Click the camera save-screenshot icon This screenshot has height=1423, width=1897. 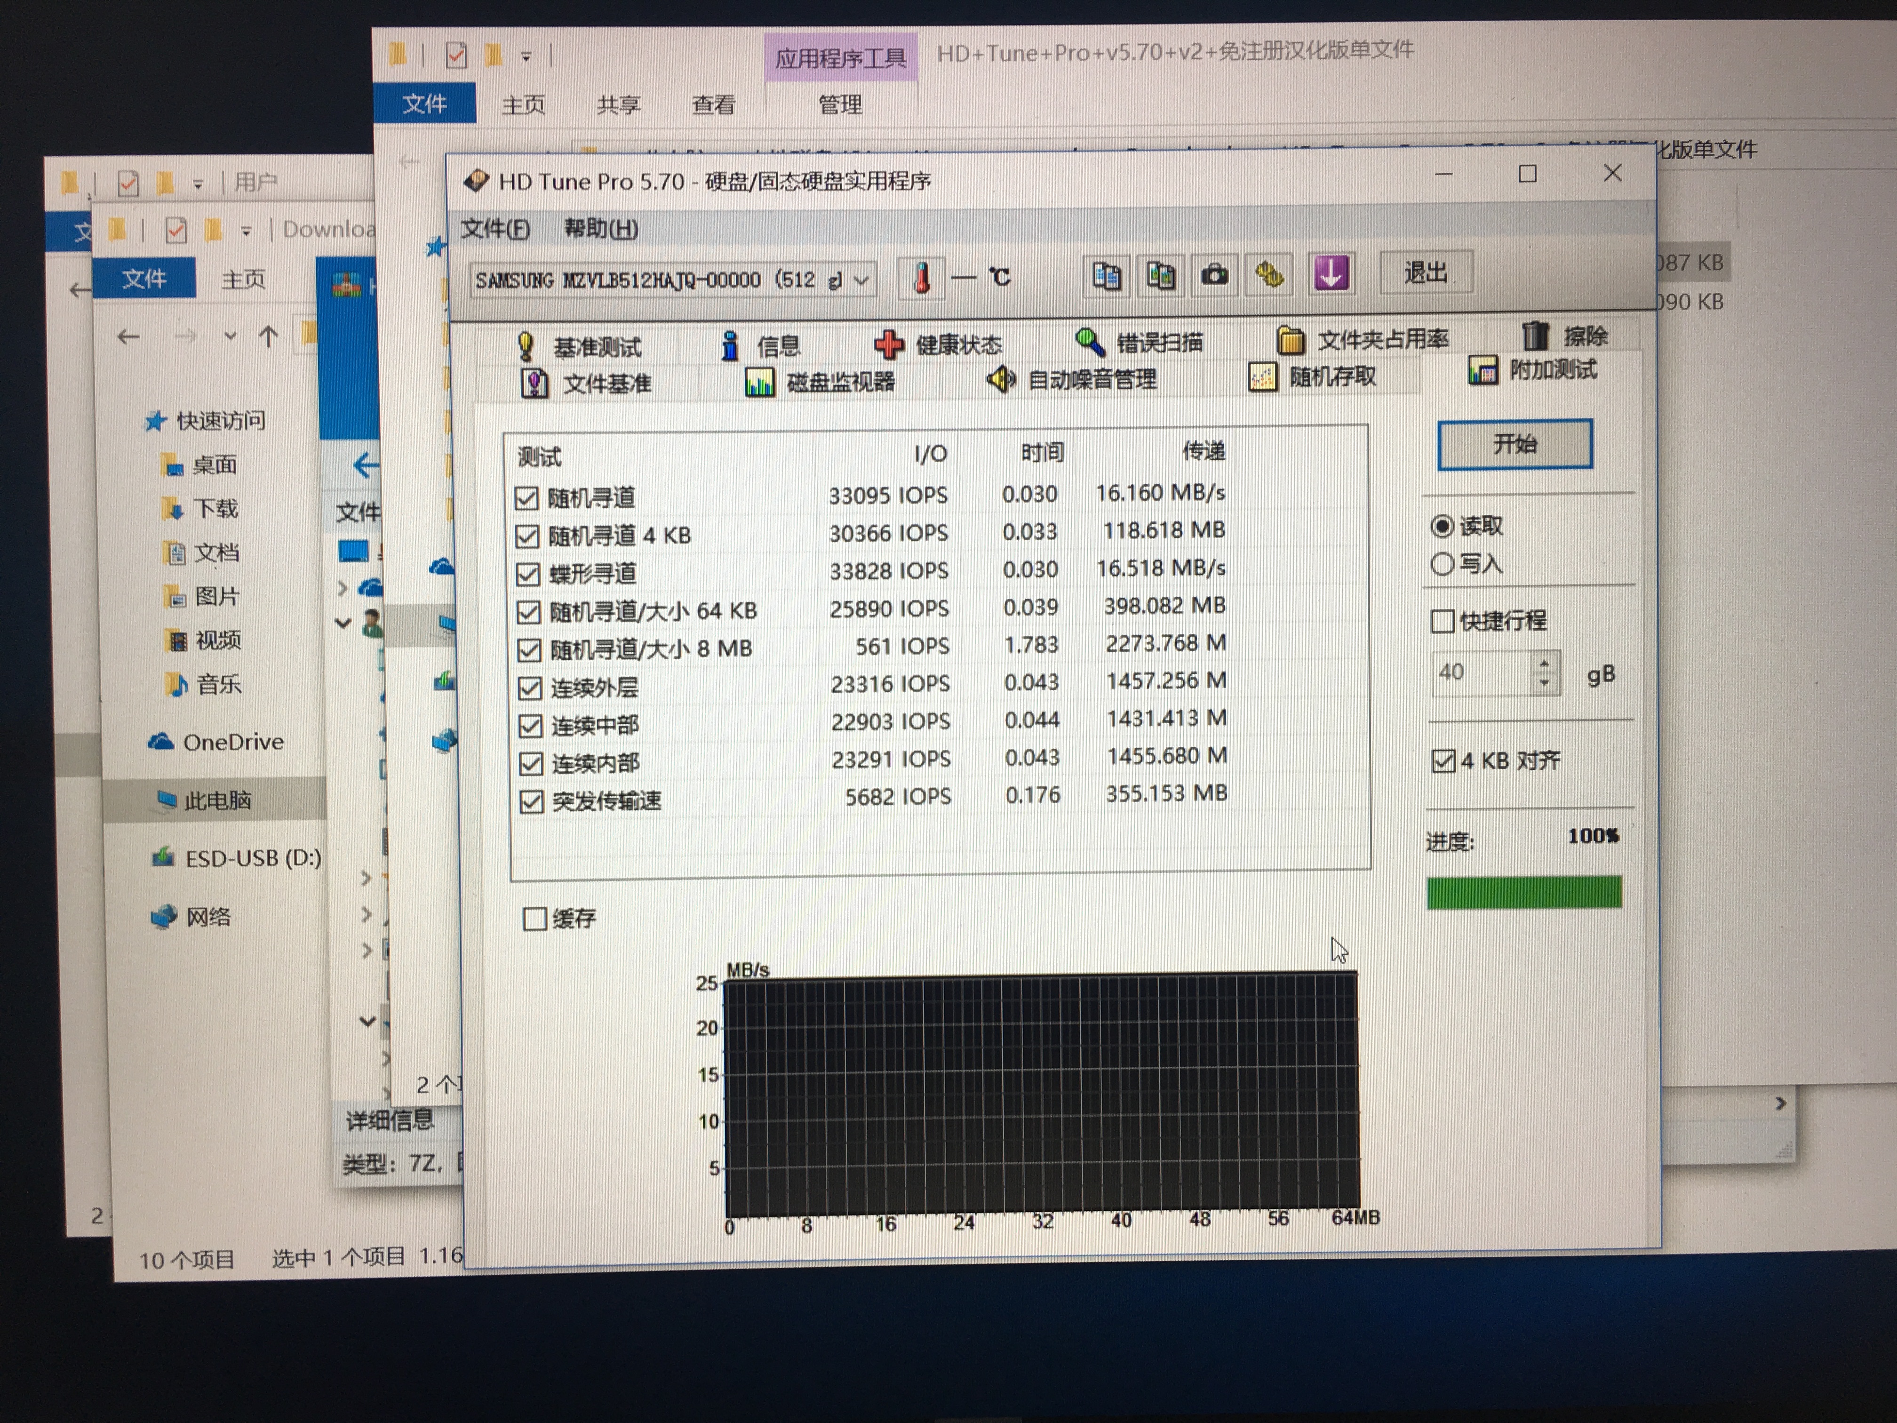tap(1214, 275)
